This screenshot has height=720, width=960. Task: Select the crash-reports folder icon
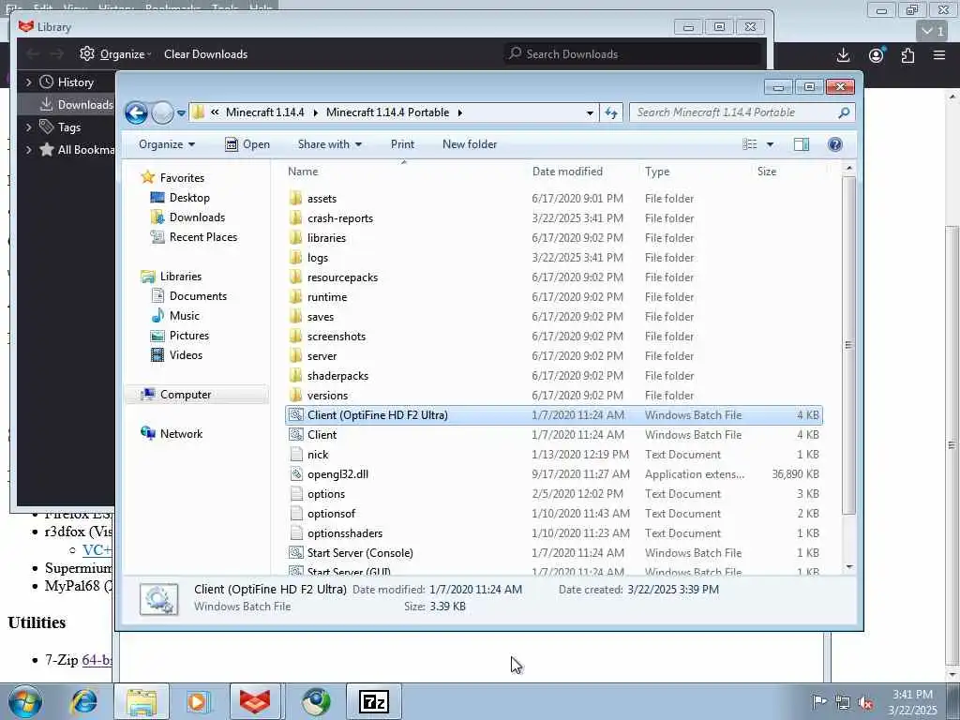295,217
